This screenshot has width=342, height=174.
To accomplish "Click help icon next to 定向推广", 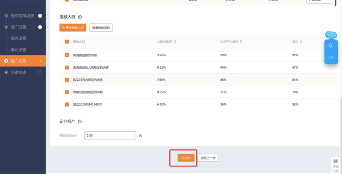I will [x=80, y=122].
